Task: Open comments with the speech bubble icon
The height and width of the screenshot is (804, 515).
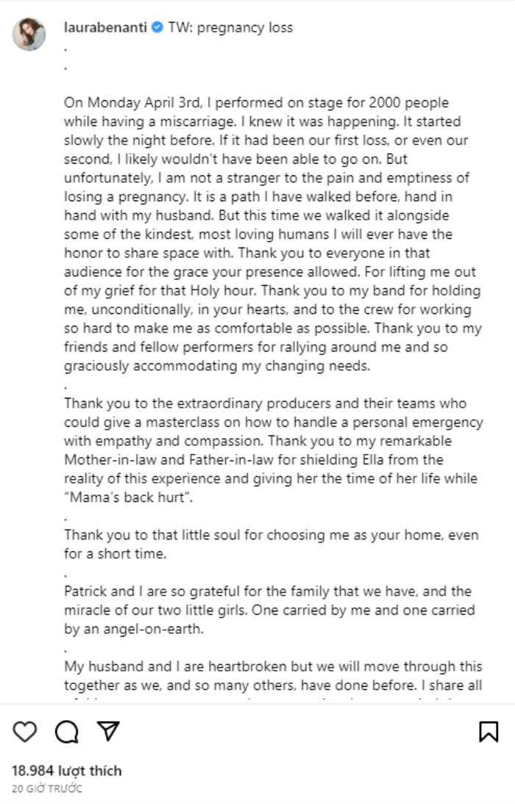Action: (x=66, y=732)
